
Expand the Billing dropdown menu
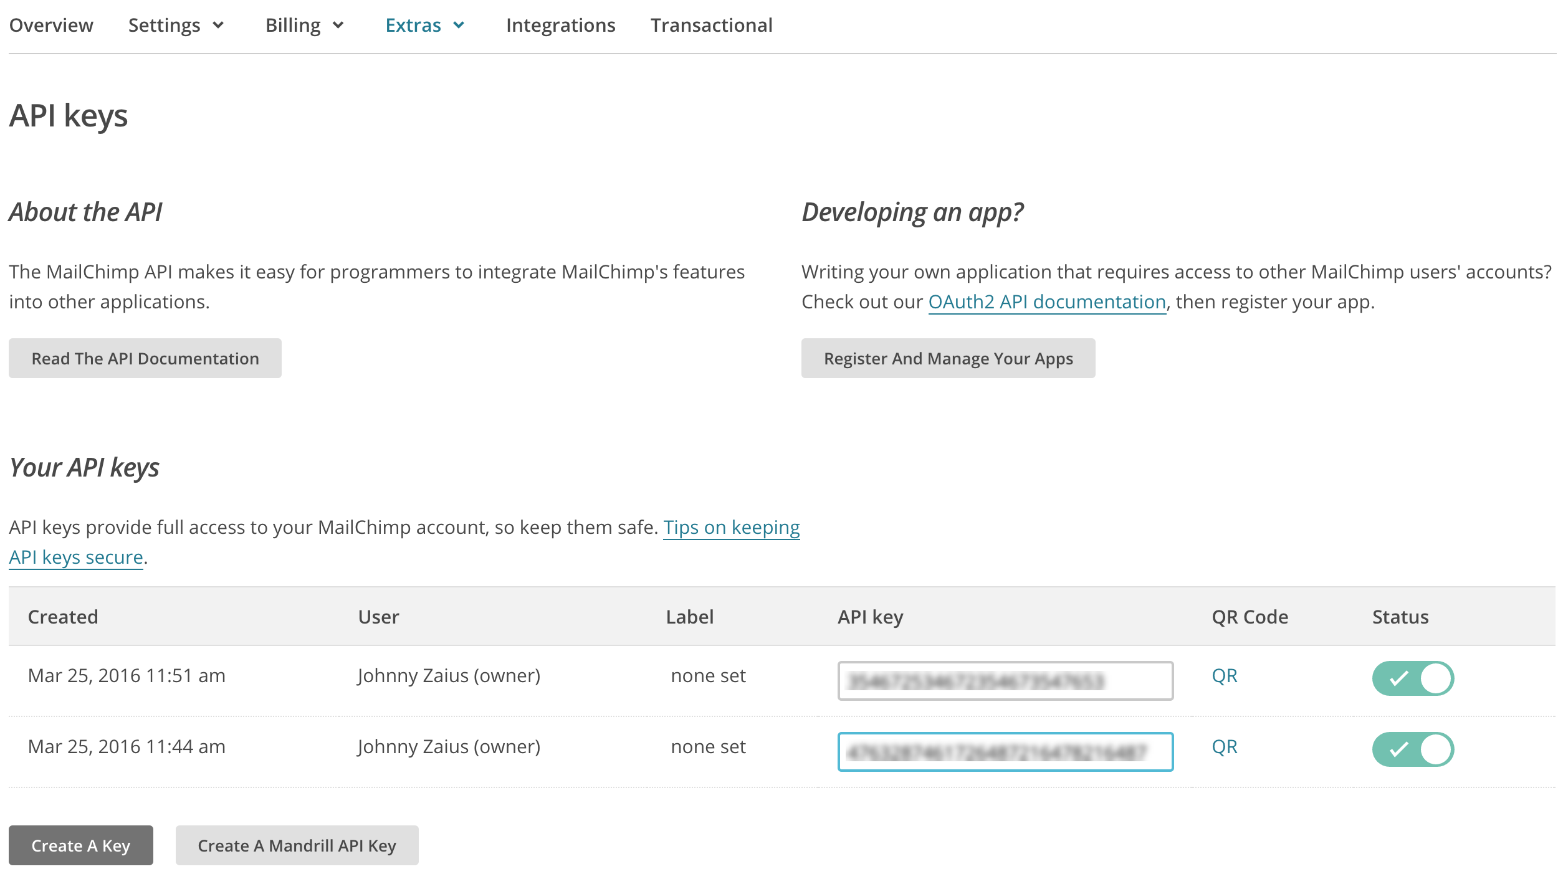pos(305,25)
